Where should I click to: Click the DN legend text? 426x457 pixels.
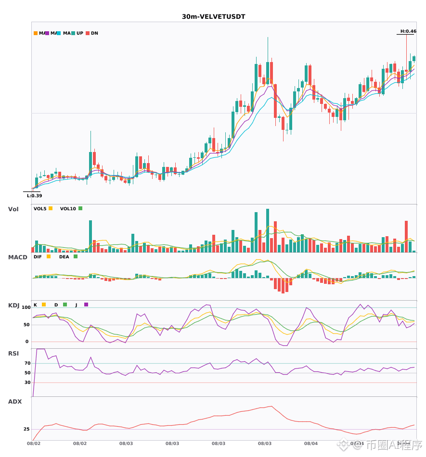[94, 33]
